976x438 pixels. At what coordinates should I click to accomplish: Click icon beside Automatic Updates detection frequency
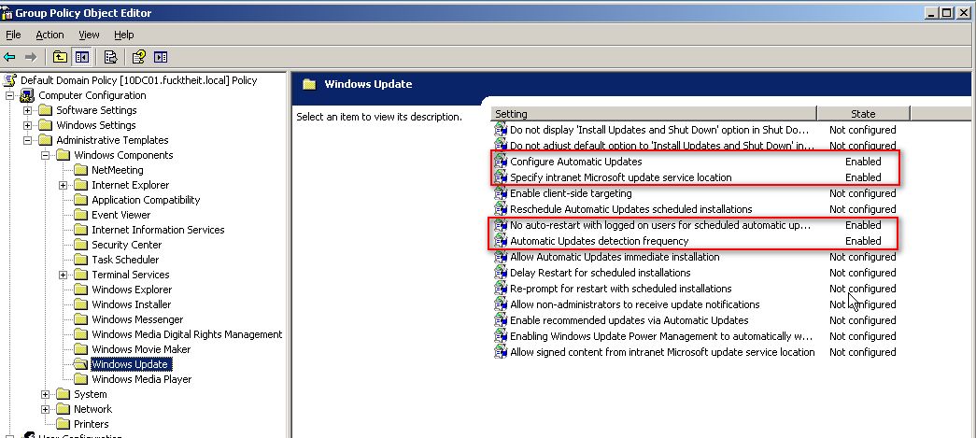501,241
